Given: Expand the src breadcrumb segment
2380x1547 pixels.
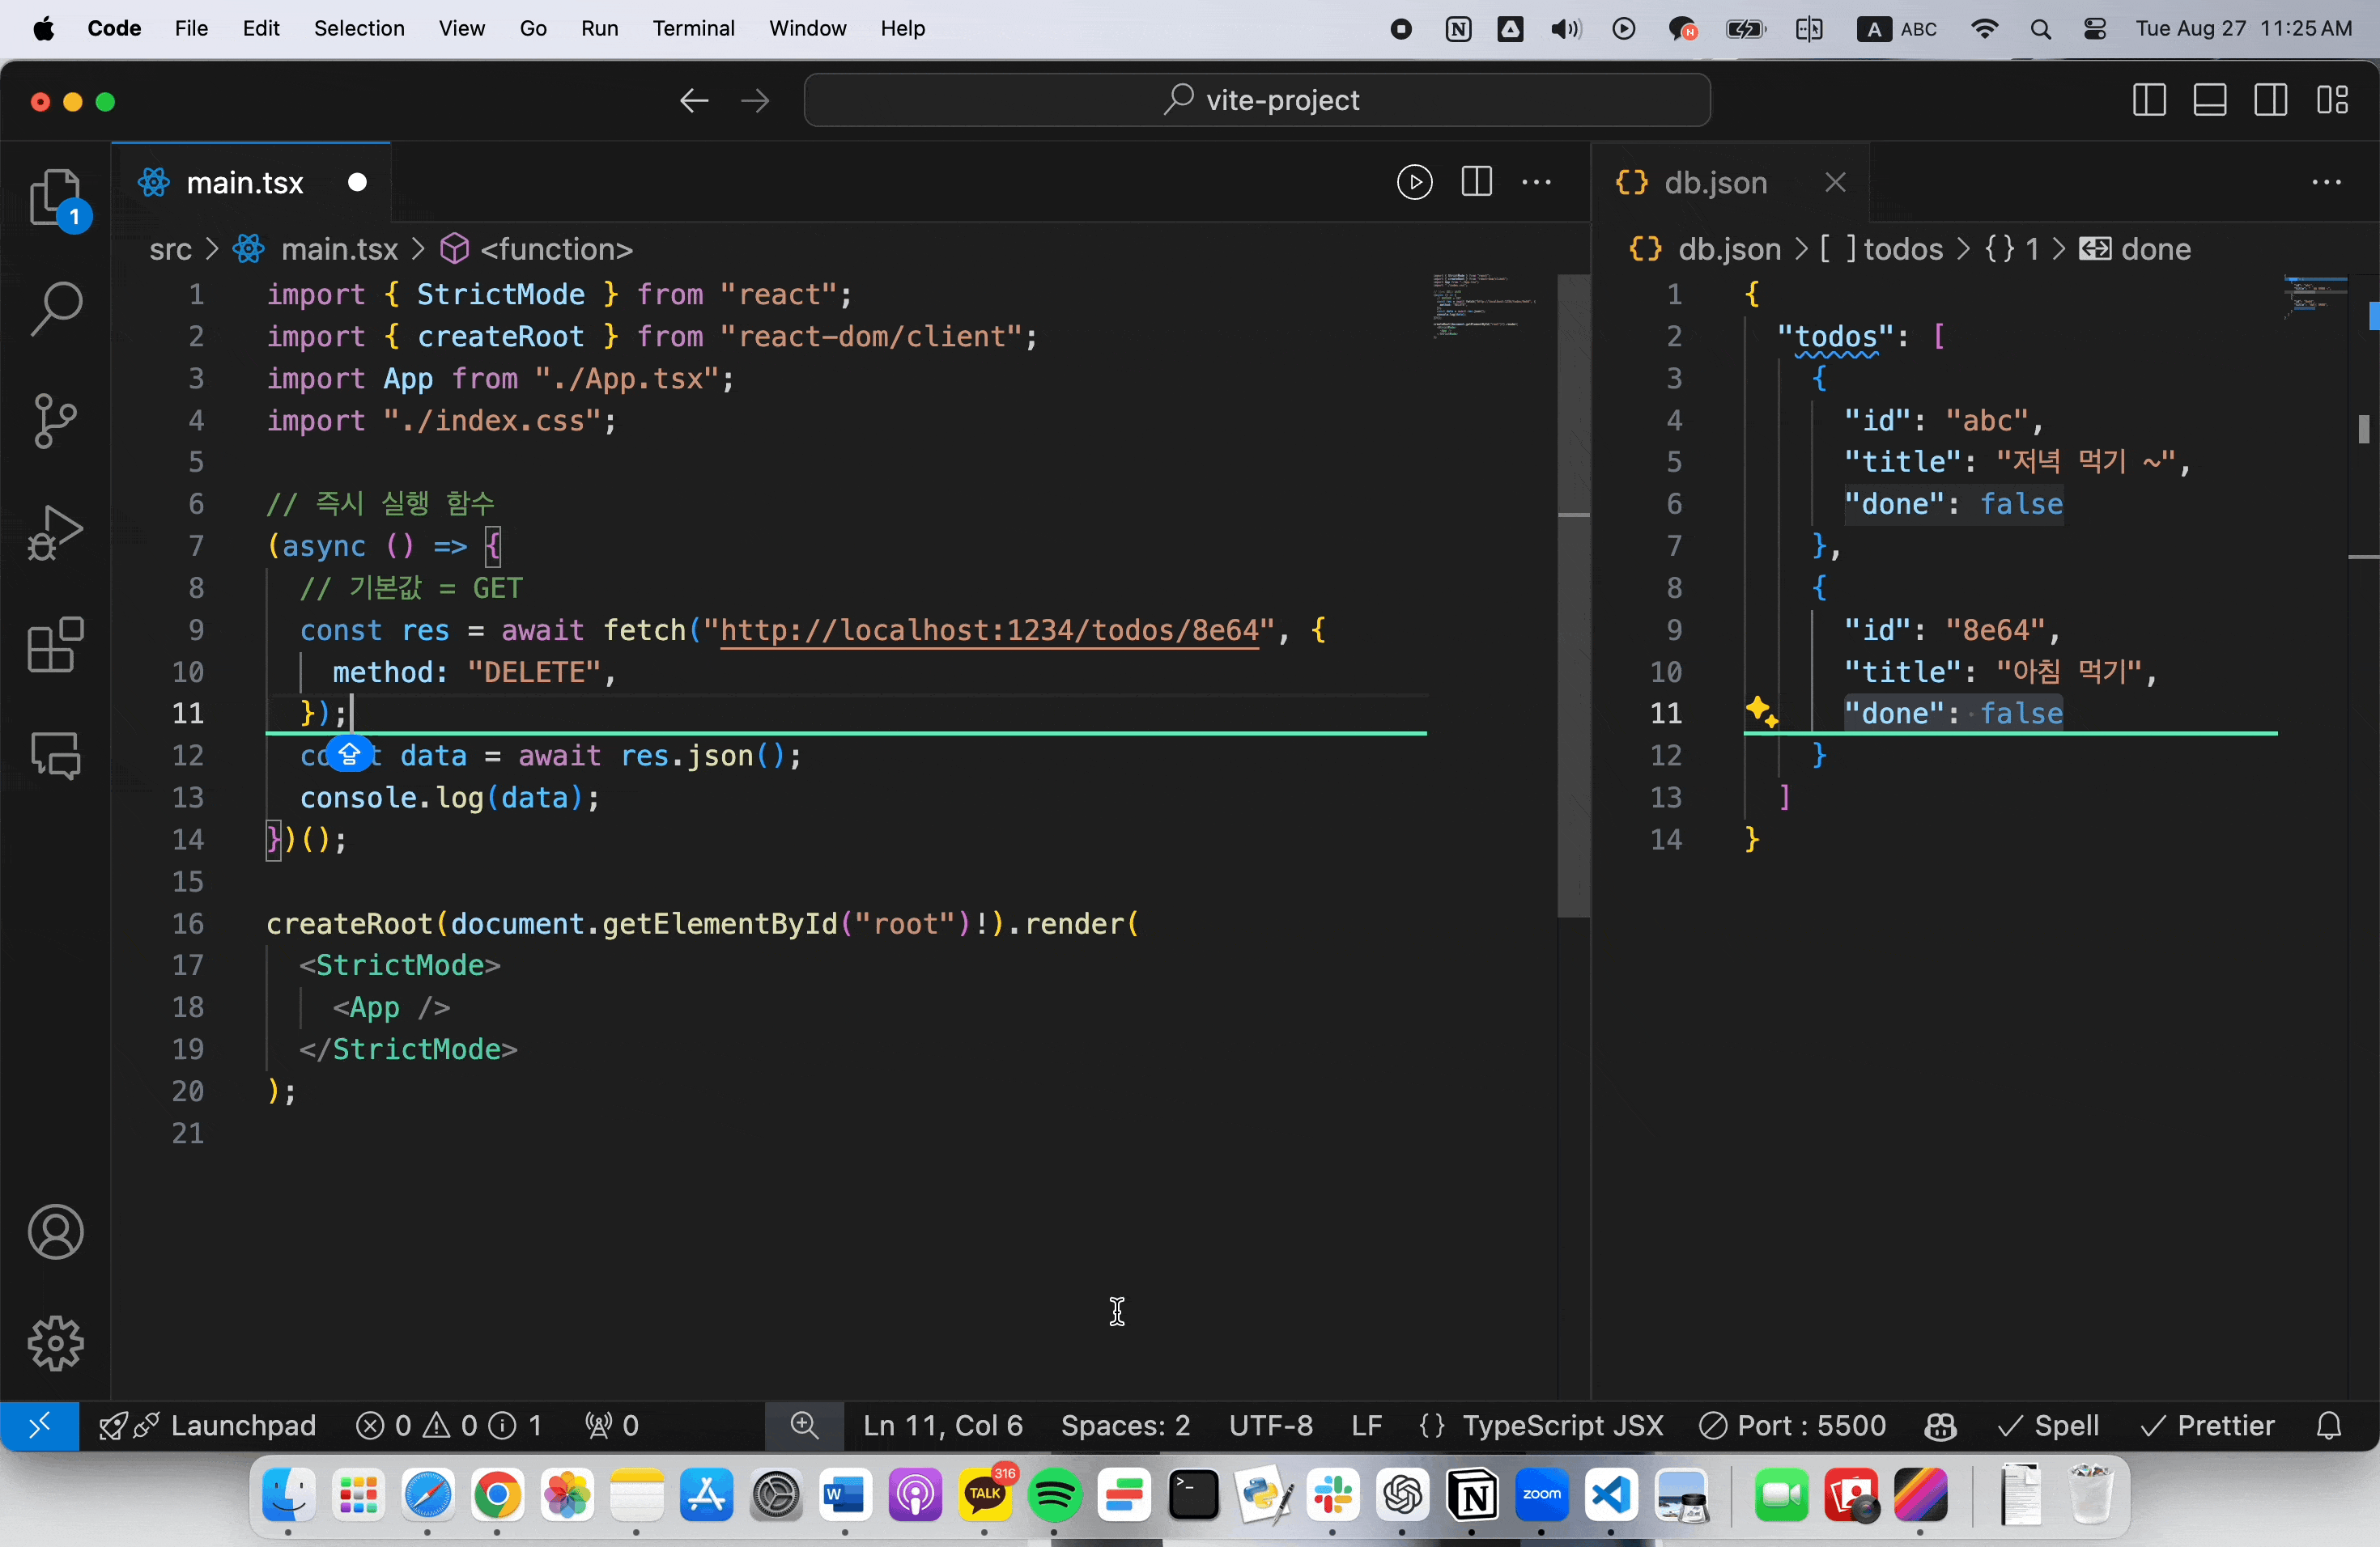Looking at the screenshot, I should pos(170,250).
